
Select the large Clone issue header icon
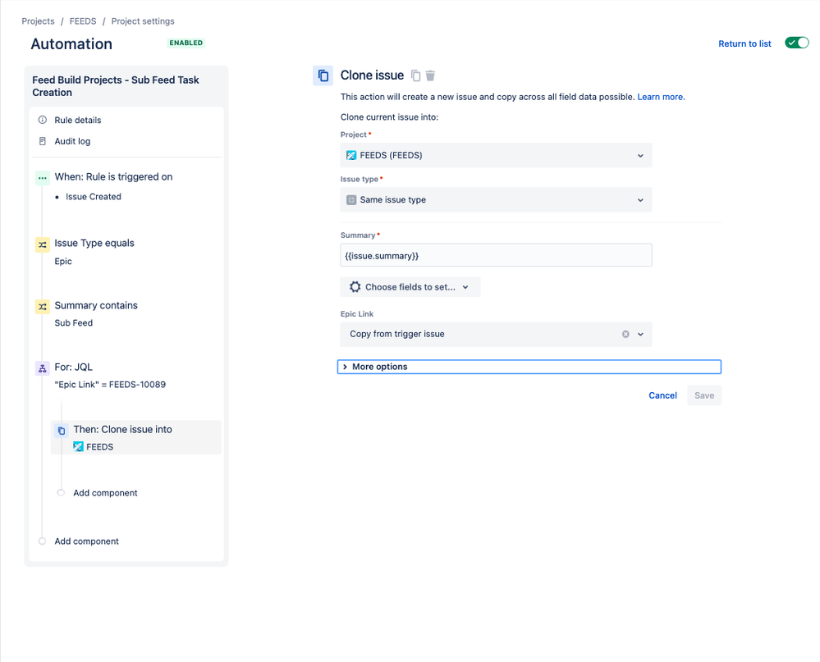[323, 75]
